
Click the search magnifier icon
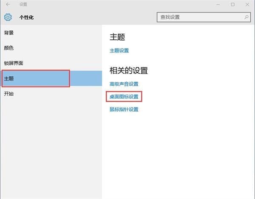pyautogui.click(x=246, y=17)
